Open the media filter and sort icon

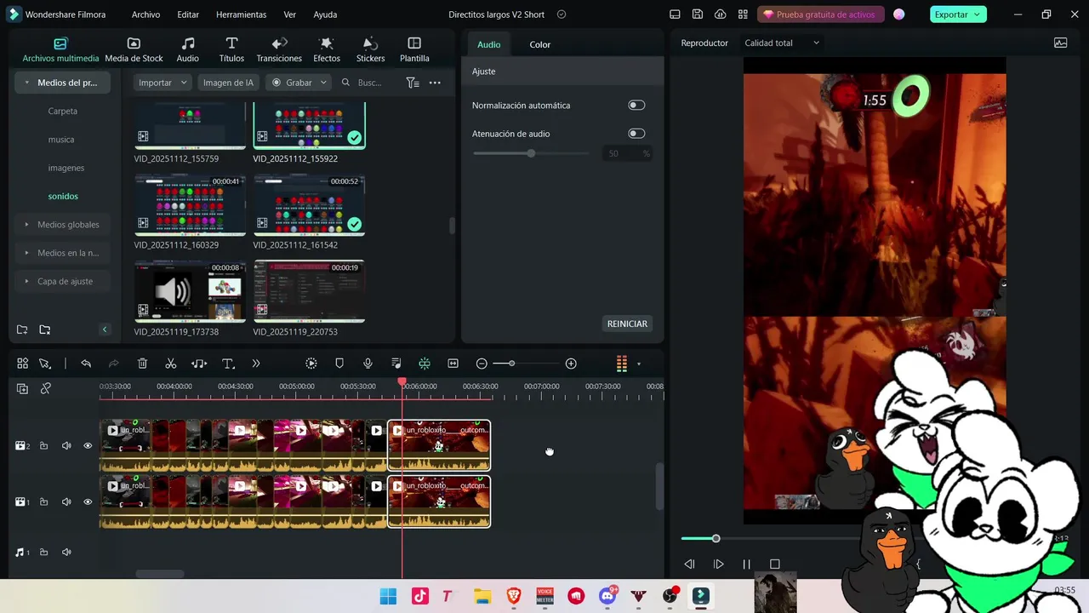click(413, 83)
